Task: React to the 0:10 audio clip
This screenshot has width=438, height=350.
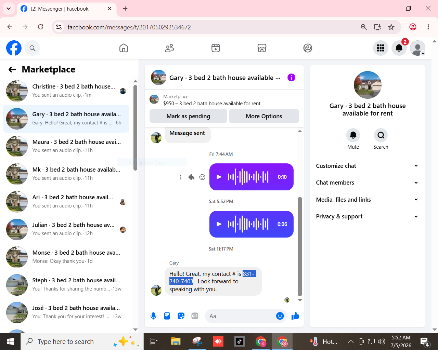Action: [202, 177]
